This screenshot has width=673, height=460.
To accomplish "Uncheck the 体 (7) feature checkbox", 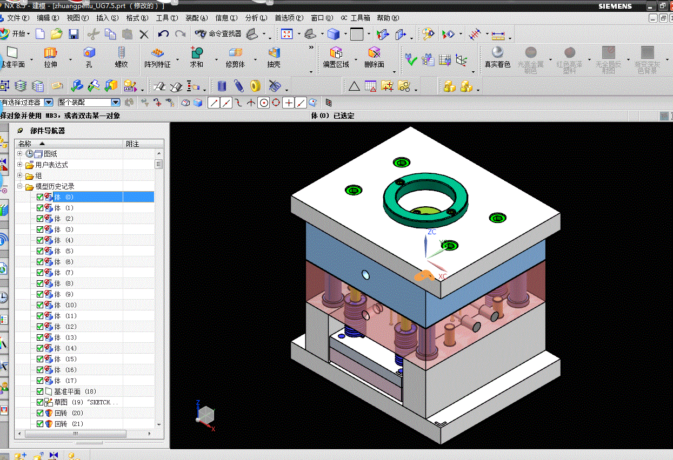I will (x=40, y=273).
